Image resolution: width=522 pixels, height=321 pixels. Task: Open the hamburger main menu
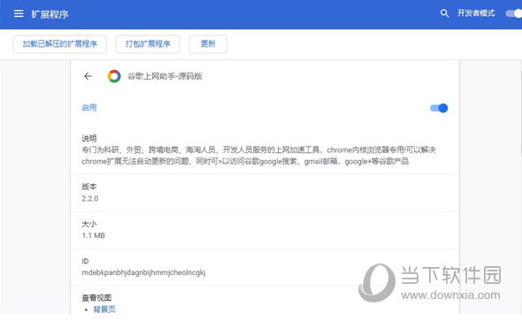[x=19, y=13]
